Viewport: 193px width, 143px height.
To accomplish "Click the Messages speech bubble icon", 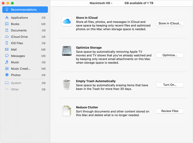I will (x=7, y=56).
